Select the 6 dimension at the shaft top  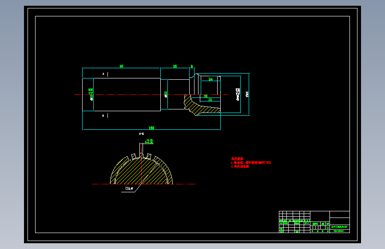192,66
